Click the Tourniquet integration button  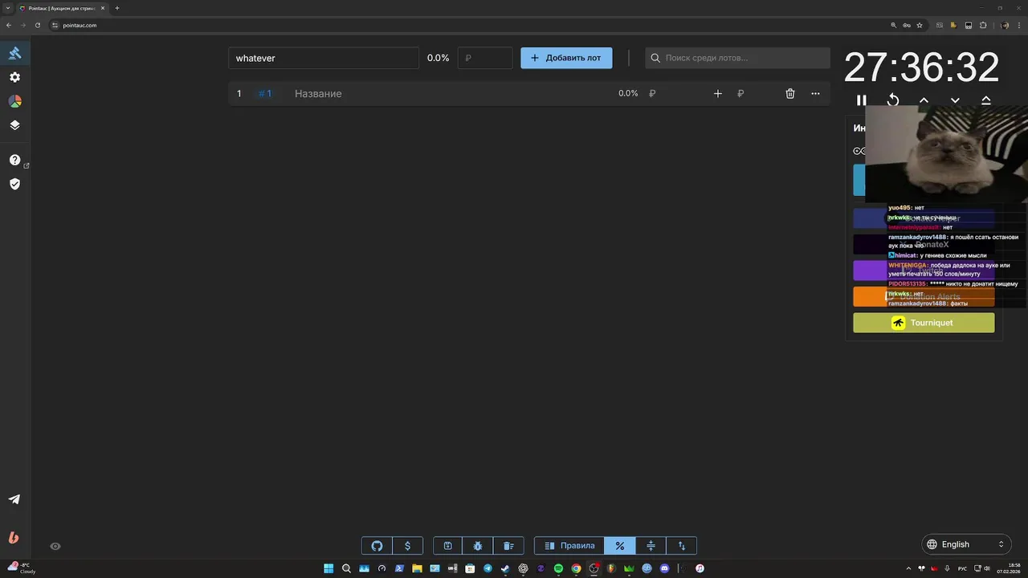pyautogui.click(x=924, y=323)
